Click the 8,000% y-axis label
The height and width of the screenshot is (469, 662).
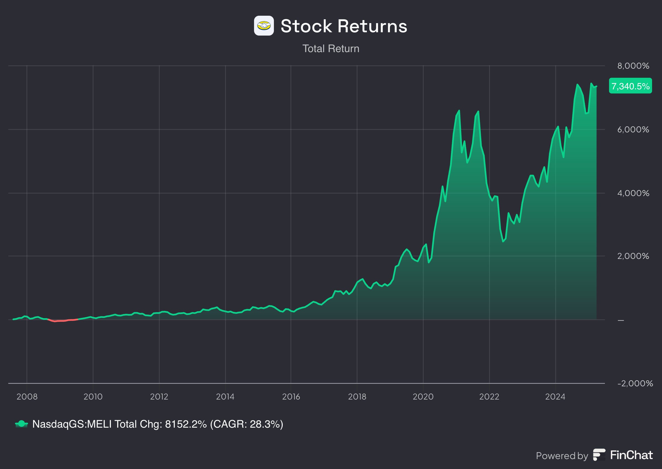(633, 66)
